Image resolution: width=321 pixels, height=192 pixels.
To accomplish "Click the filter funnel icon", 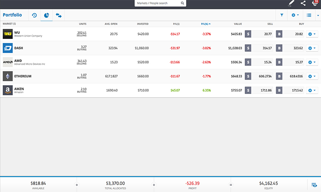I will click(282, 15).
